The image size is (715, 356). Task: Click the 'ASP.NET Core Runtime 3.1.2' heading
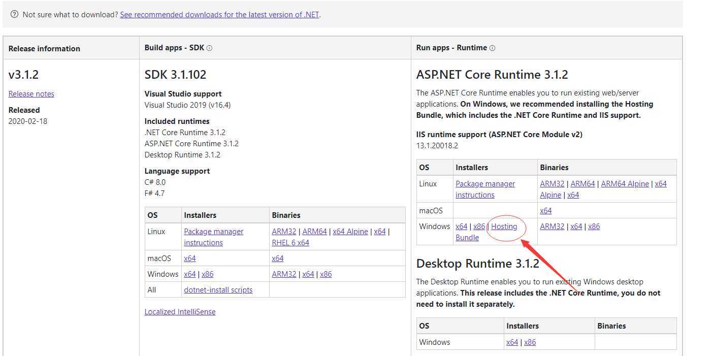(x=492, y=75)
